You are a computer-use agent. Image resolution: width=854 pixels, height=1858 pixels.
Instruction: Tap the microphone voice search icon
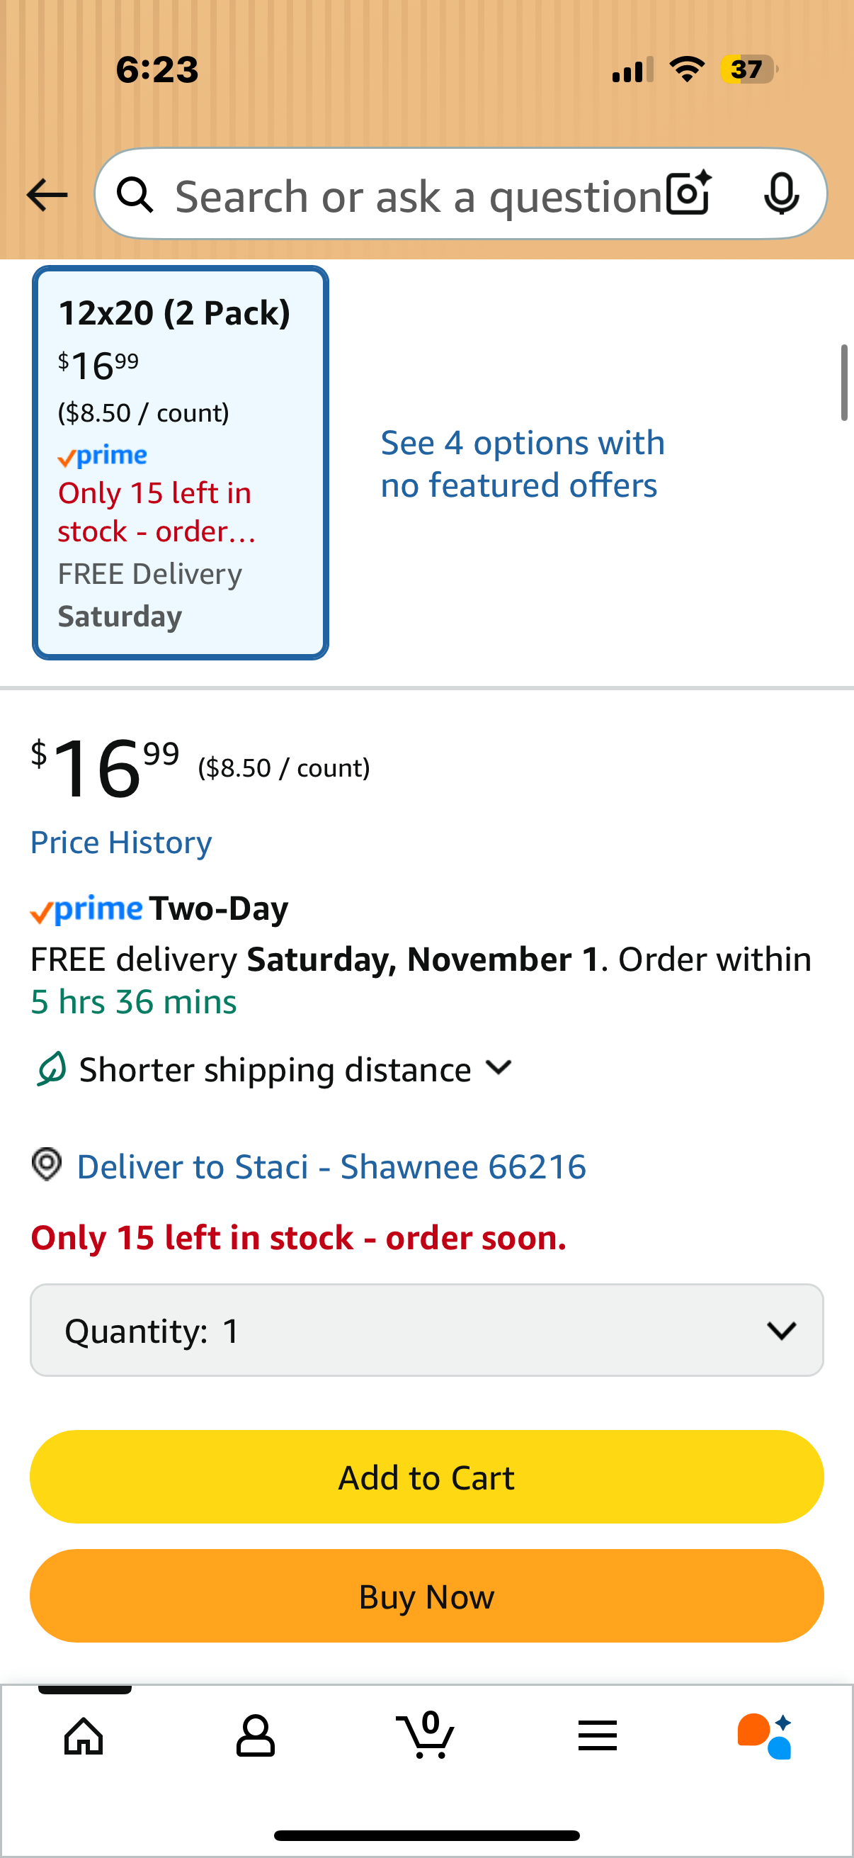point(780,193)
